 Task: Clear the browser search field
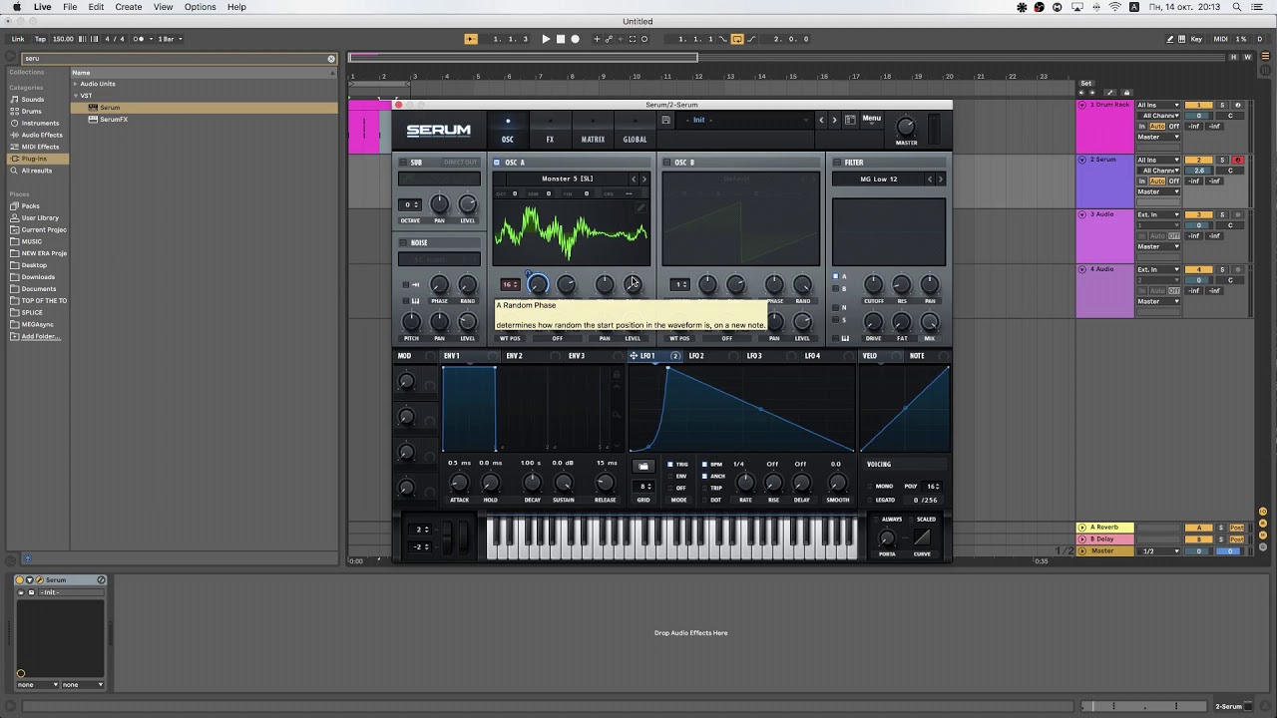331,59
